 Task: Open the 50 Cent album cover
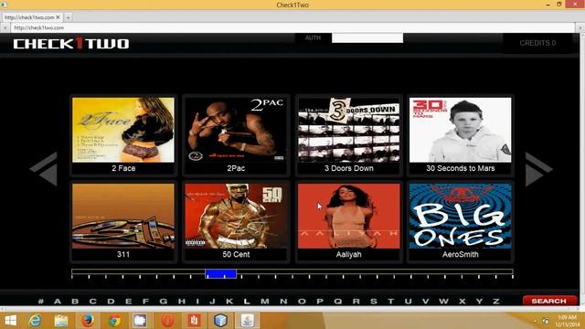pos(236,216)
